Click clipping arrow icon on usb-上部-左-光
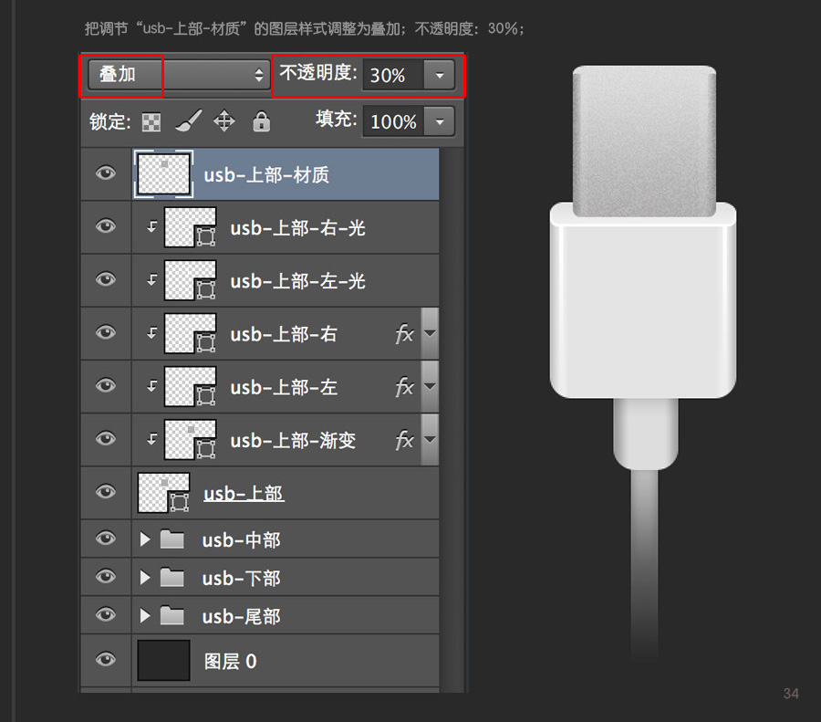 click(151, 280)
